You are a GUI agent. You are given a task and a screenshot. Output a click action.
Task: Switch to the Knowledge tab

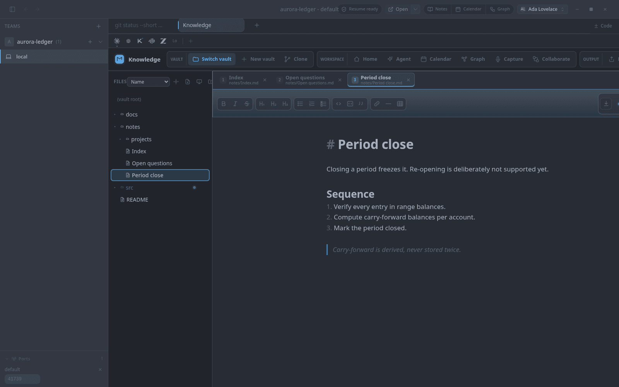(211, 25)
